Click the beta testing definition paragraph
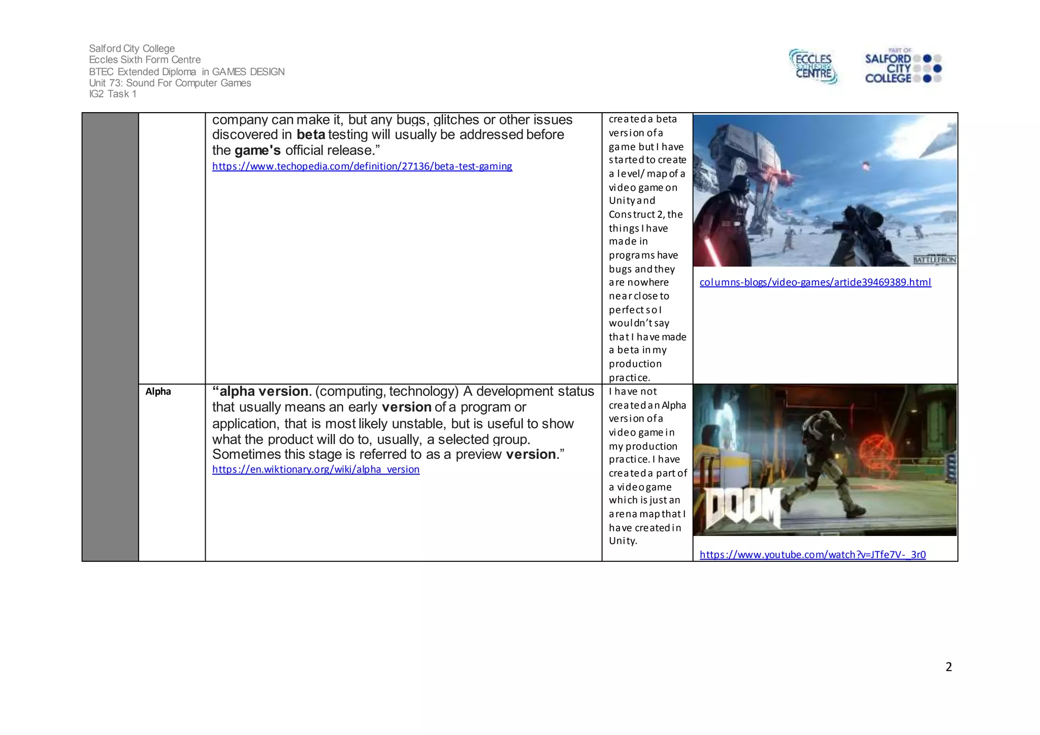Screen dimensions: 1040x735 pos(391,135)
